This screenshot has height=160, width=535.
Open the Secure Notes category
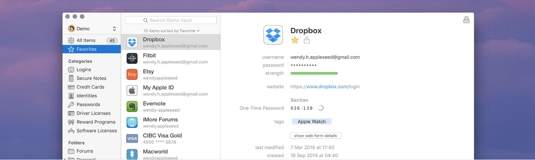pos(92,78)
